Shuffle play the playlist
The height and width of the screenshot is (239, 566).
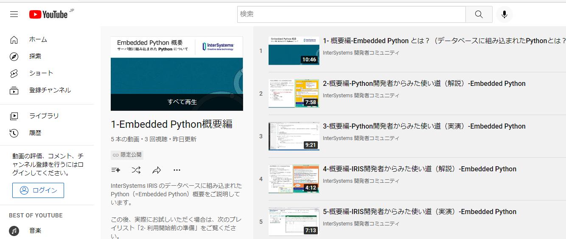point(136,170)
